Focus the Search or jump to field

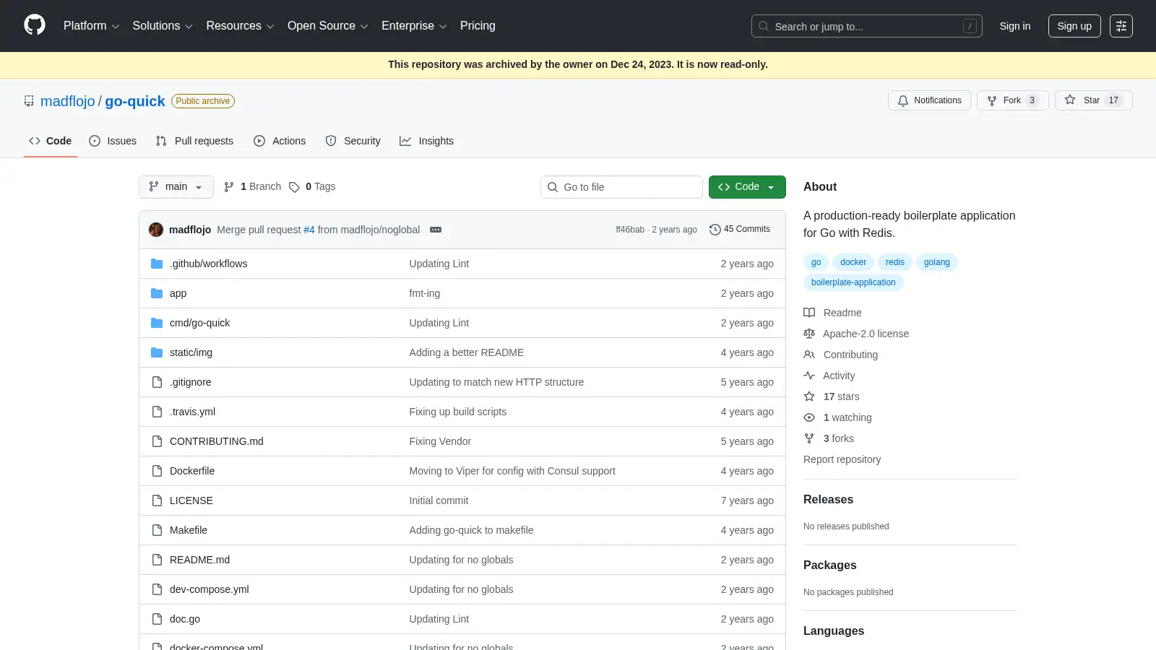point(866,26)
